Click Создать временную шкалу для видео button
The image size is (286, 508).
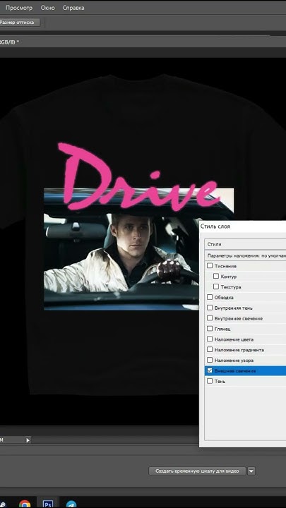click(197, 471)
